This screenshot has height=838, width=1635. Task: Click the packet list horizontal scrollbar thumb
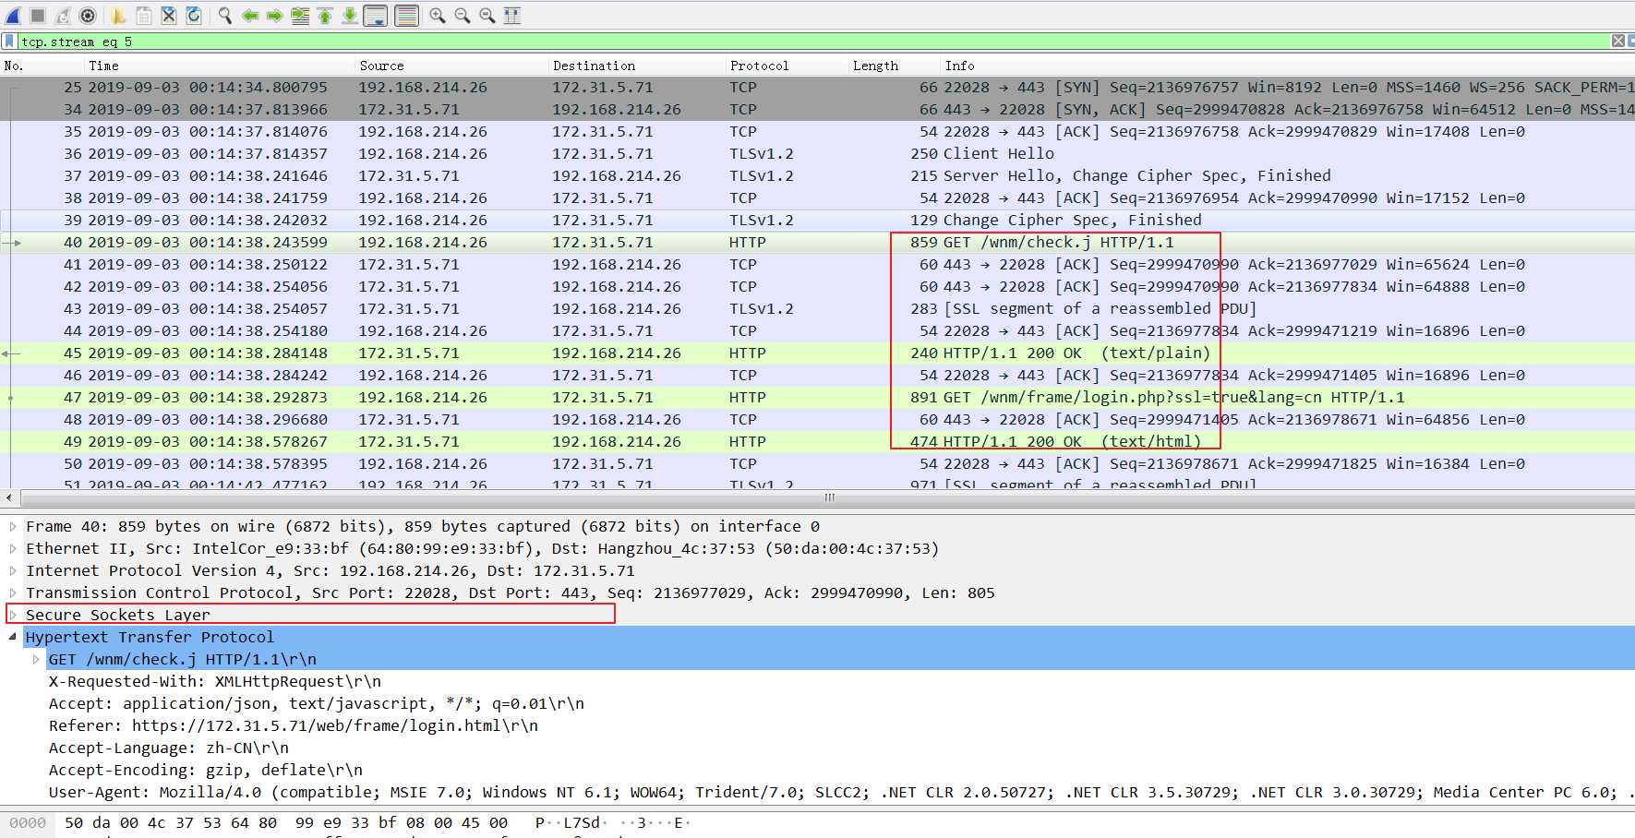[829, 497]
